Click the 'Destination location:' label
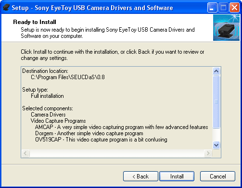This screenshot has height=188, width=242. (45, 71)
